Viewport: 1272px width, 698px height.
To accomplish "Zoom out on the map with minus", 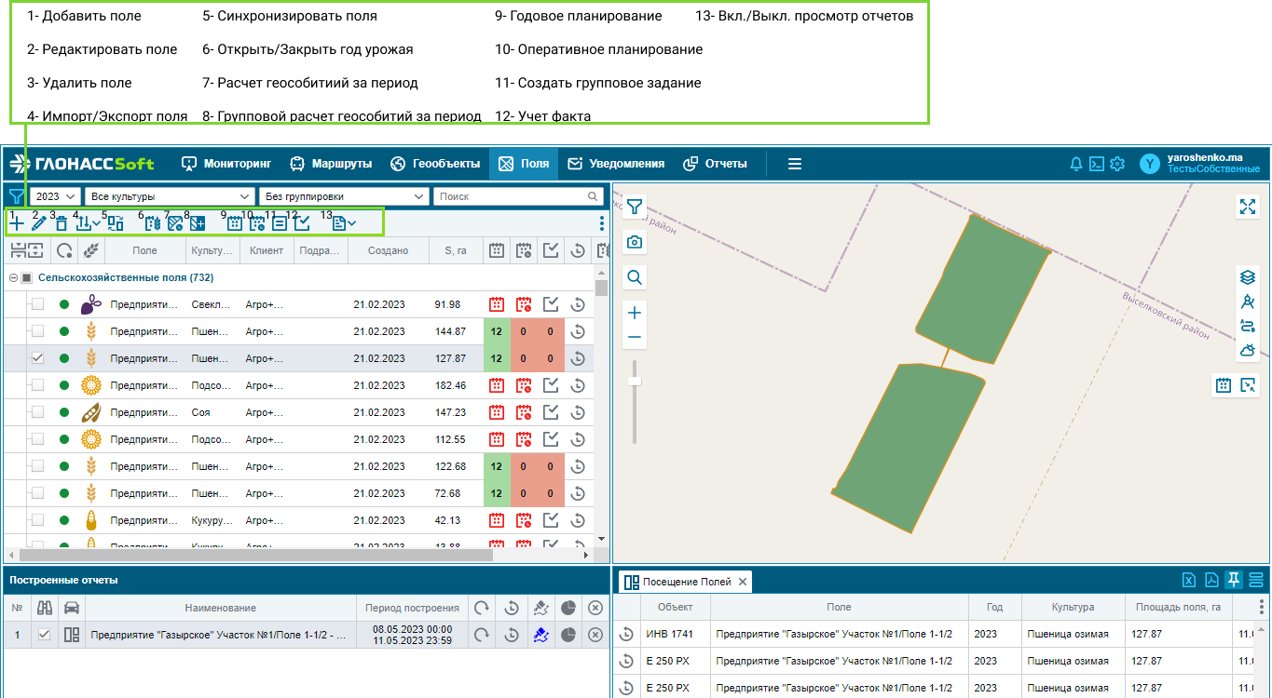I will click(x=635, y=338).
